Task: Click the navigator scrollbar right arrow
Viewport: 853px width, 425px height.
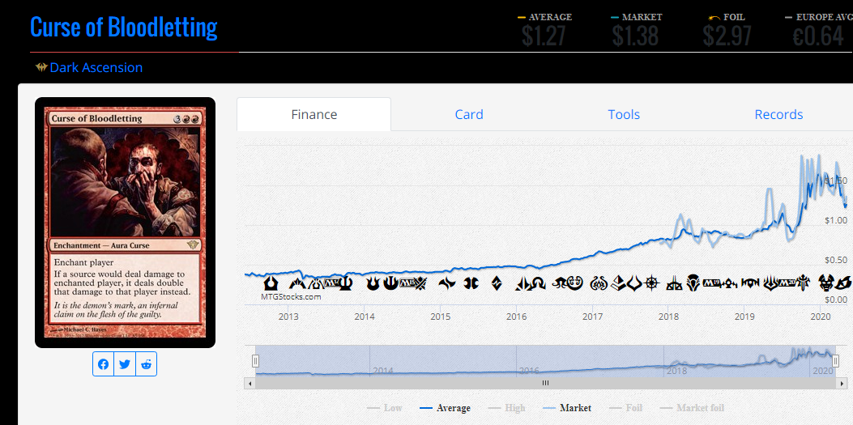Action: (x=841, y=383)
